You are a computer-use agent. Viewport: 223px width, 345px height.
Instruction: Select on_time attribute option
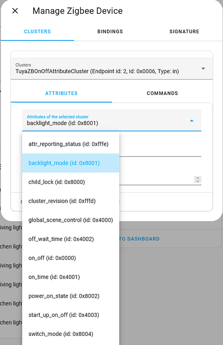70,277
